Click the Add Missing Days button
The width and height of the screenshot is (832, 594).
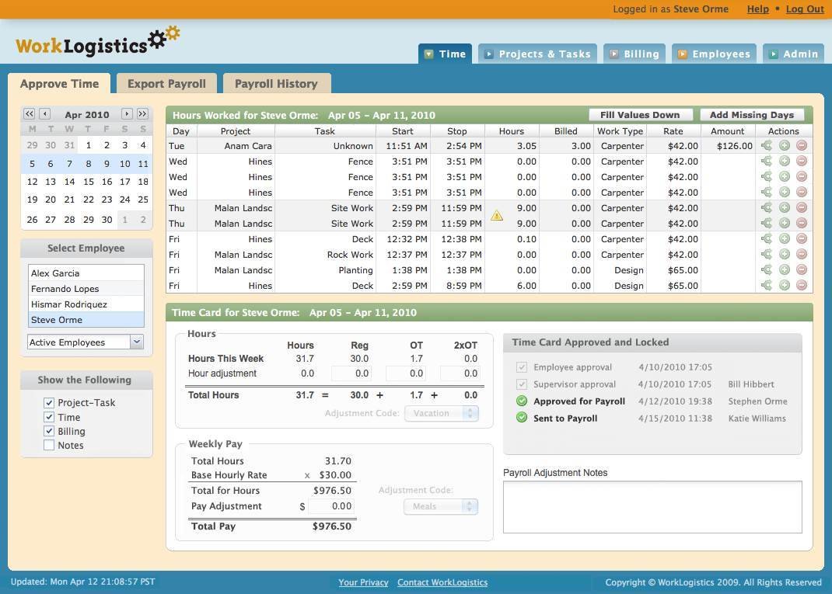tap(752, 115)
